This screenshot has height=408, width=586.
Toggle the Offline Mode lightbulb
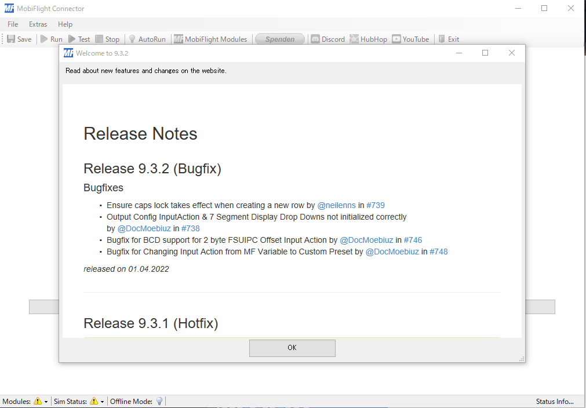pyautogui.click(x=159, y=401)
